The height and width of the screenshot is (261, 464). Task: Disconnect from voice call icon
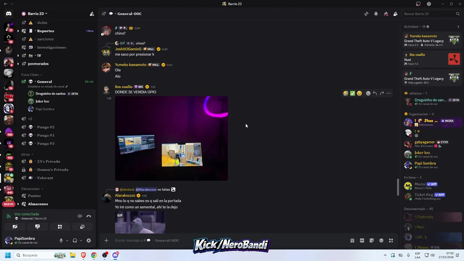(88, 216)
